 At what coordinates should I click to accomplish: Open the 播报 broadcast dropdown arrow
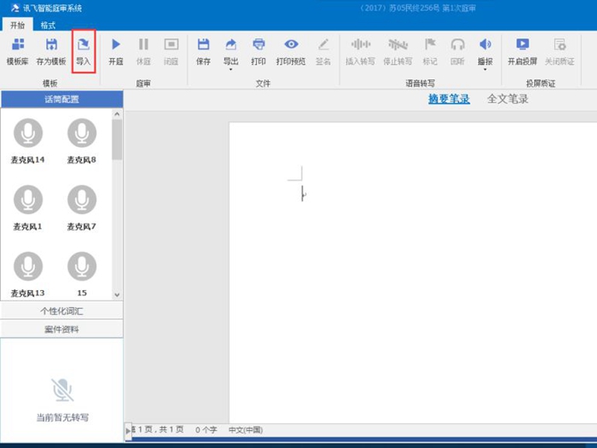484,70
